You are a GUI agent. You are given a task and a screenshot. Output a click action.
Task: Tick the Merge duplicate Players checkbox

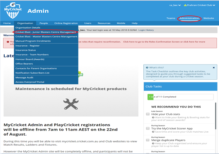coord(148,140)
